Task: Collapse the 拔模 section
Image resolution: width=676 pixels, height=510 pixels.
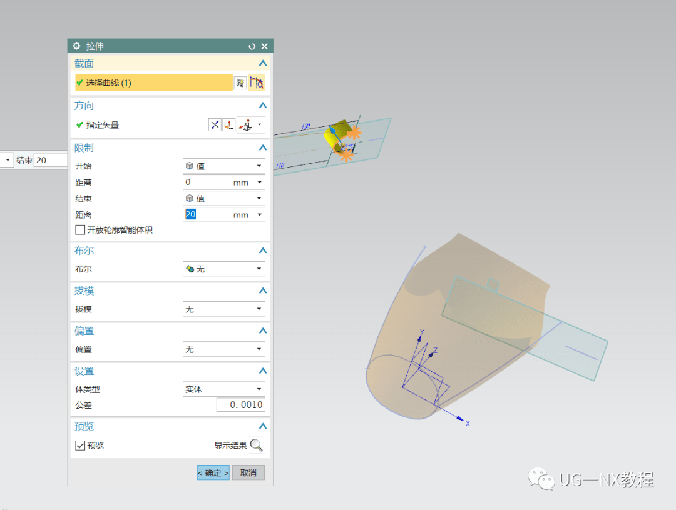Action: (x=262, y=291)
